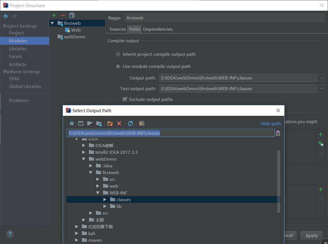
Task: Open the Facets settings section
Action: point(16,57)
